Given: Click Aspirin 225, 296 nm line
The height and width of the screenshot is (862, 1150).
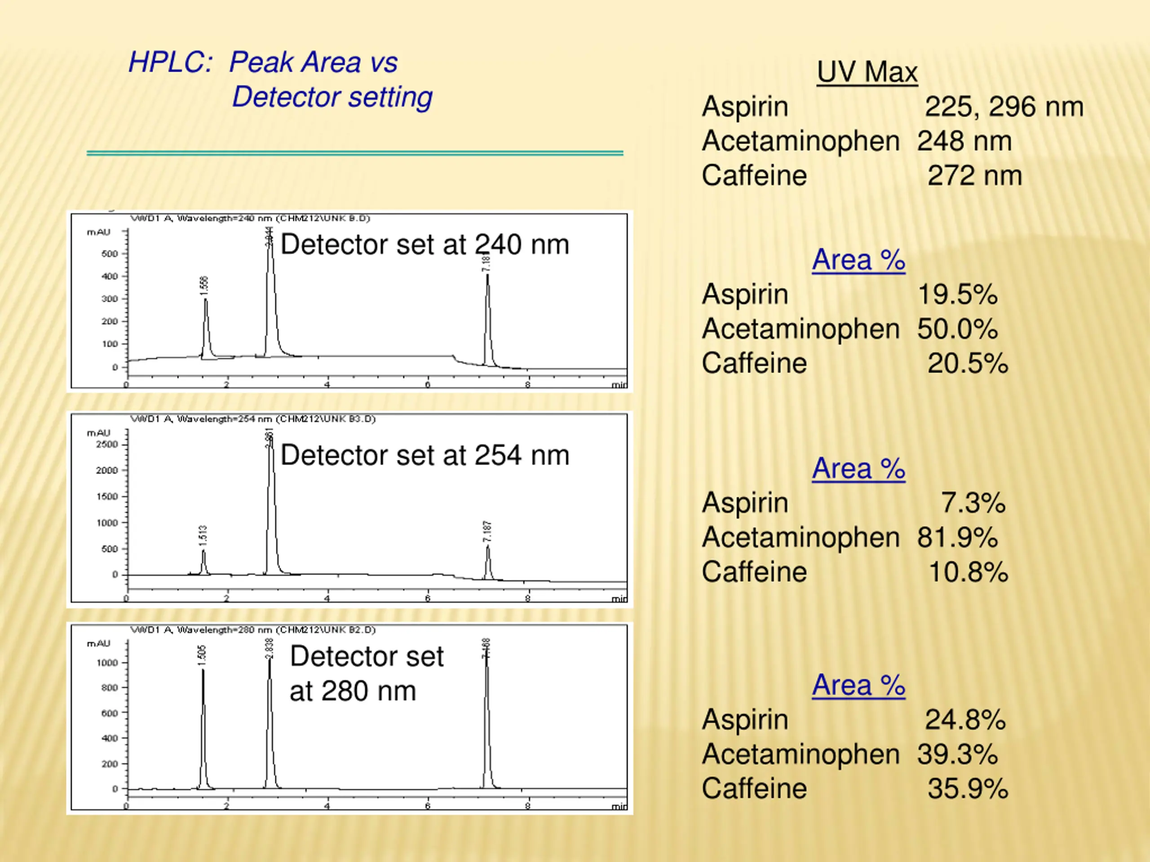Looking at the screenshot, I should pyautogui.click(x=892, y=106).
